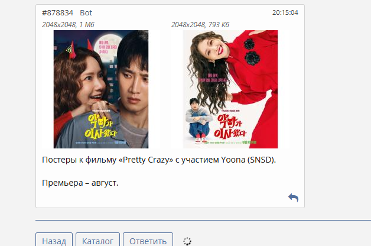Click the reply arrow icon on post

coord(293,198)
